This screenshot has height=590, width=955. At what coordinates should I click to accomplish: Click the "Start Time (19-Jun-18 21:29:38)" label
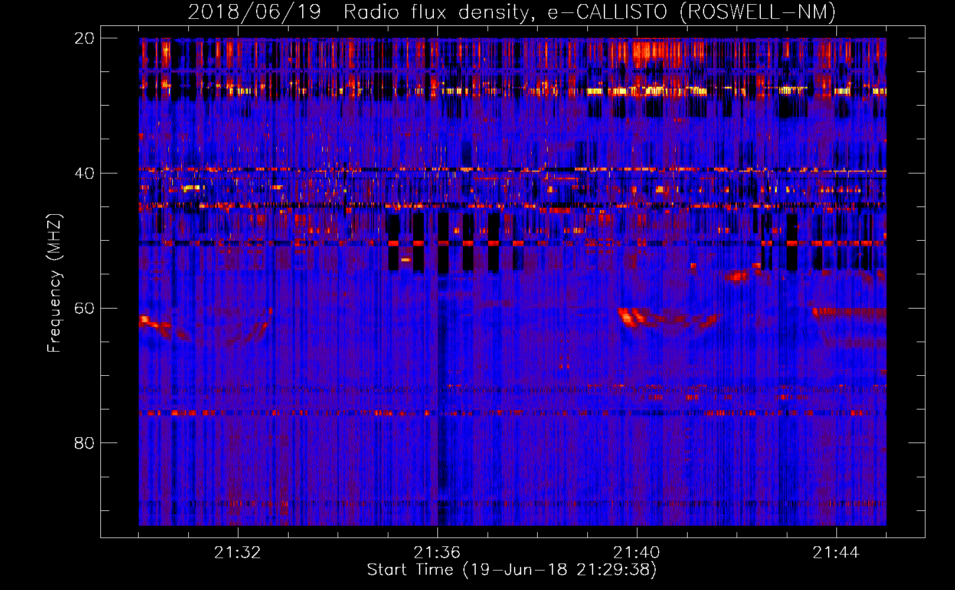(x=512, y=570)
